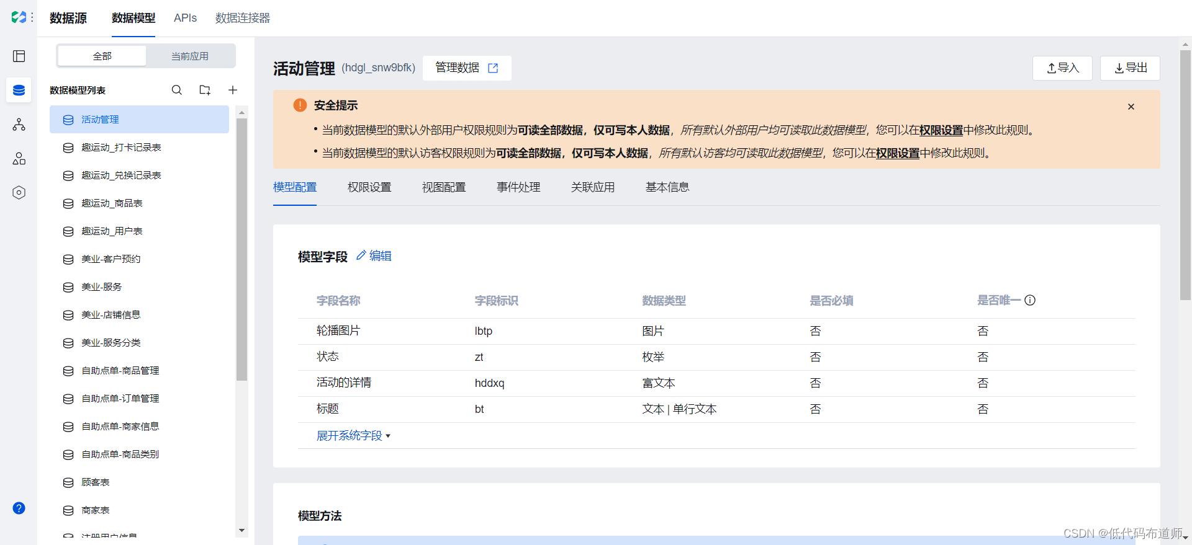This screenshot has height=545, width=1192.
Task: Select 自助点单-商品管理 in the model list
Action: [x=139, y=371]
